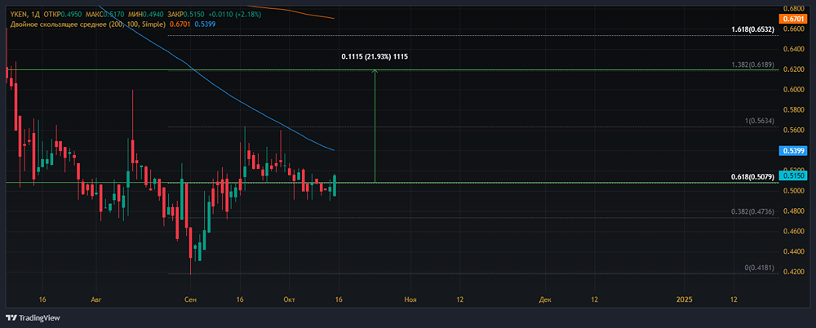Click 0.6800 on the price axis
The width and height of the screenshot is (816, 328).
click(793, 9)
